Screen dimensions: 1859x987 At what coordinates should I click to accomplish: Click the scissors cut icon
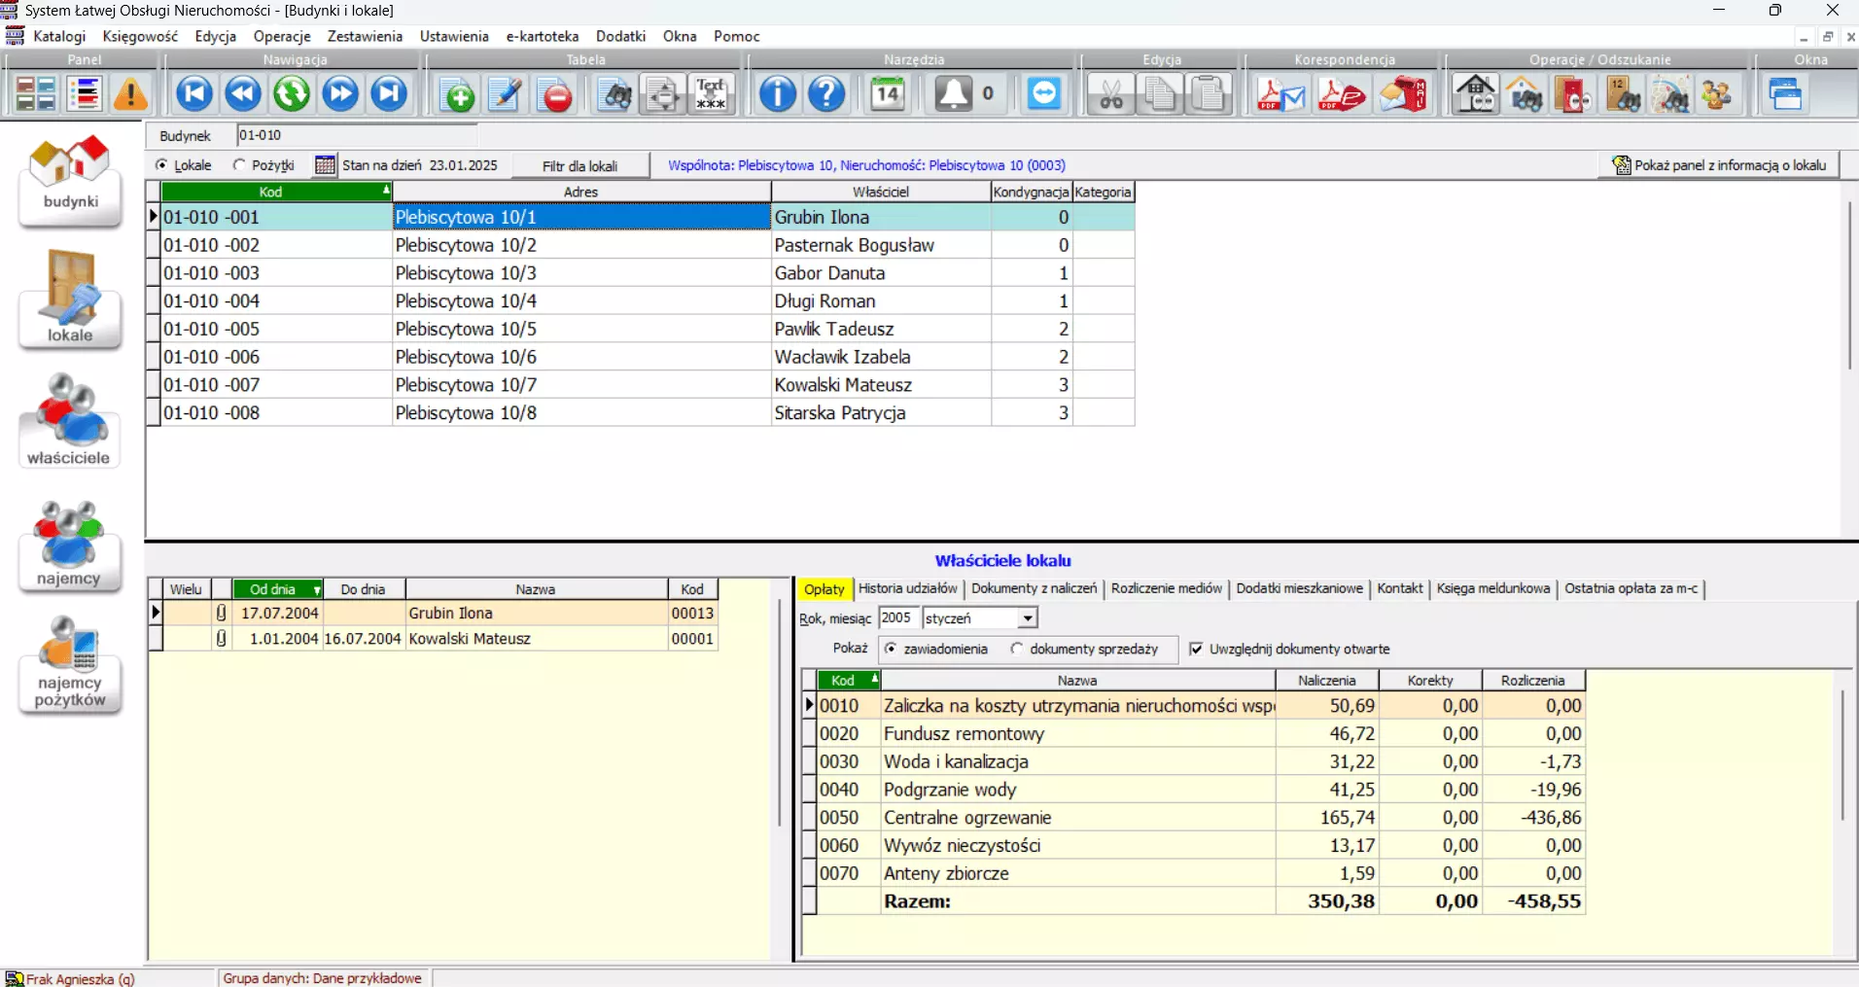pos(1111,95)
